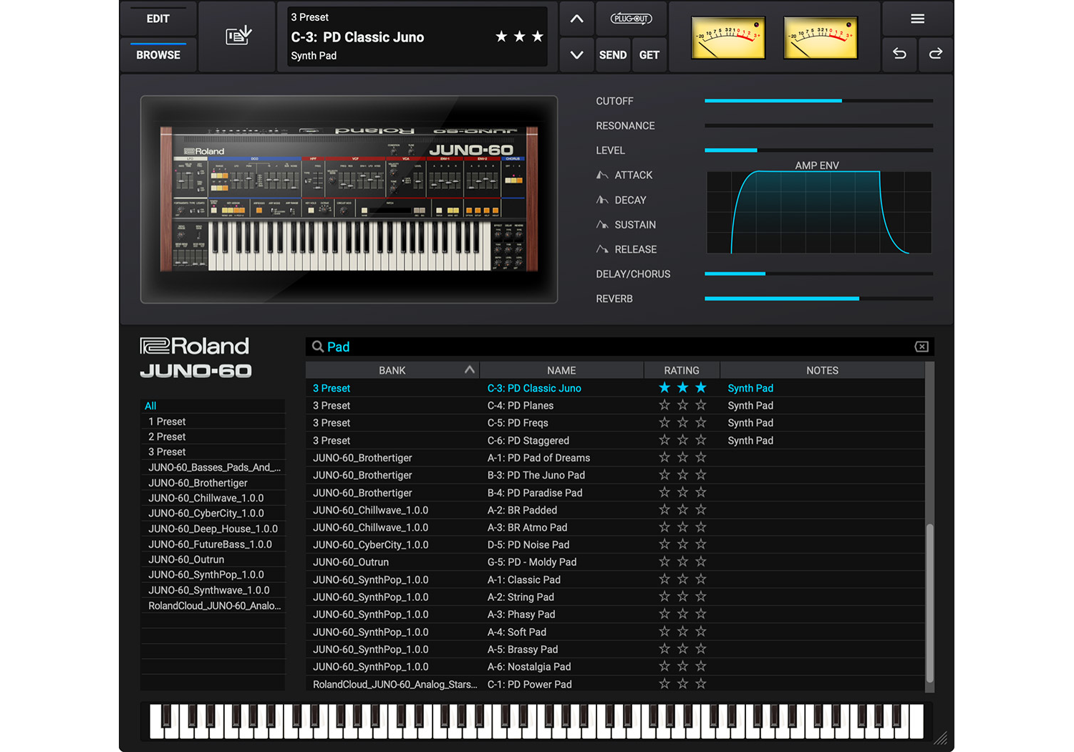Select the 1 Preset bank
Screen dimensions: 1074x752
[x=213, y=421]
